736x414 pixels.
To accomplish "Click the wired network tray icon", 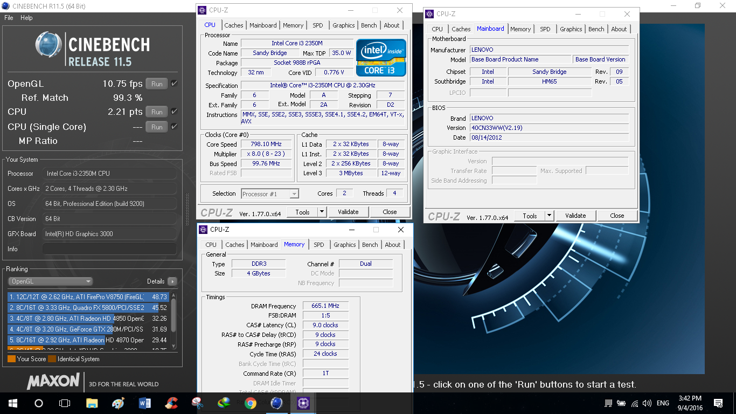I will pyautogui.click(x=608, y=403).
